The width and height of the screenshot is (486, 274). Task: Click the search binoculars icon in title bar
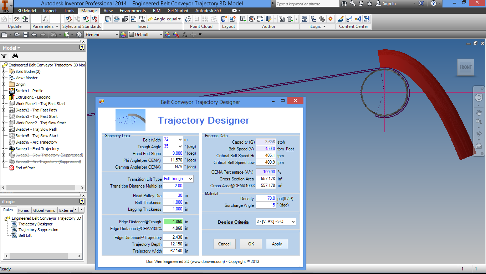(344, 3)
